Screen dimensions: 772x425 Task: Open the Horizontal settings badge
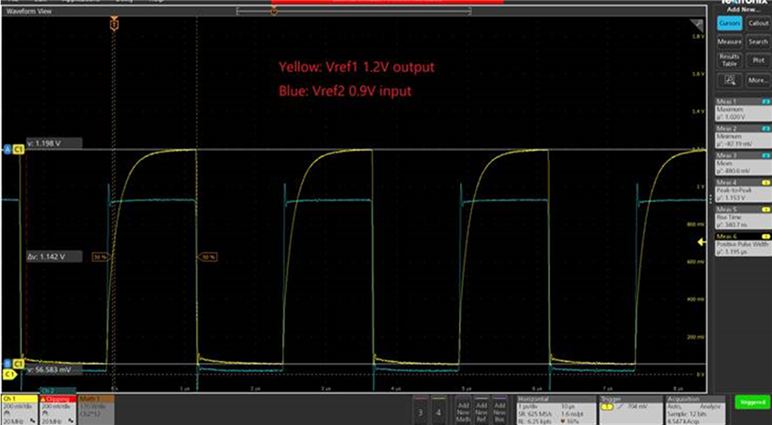click(x=556, y=409)
